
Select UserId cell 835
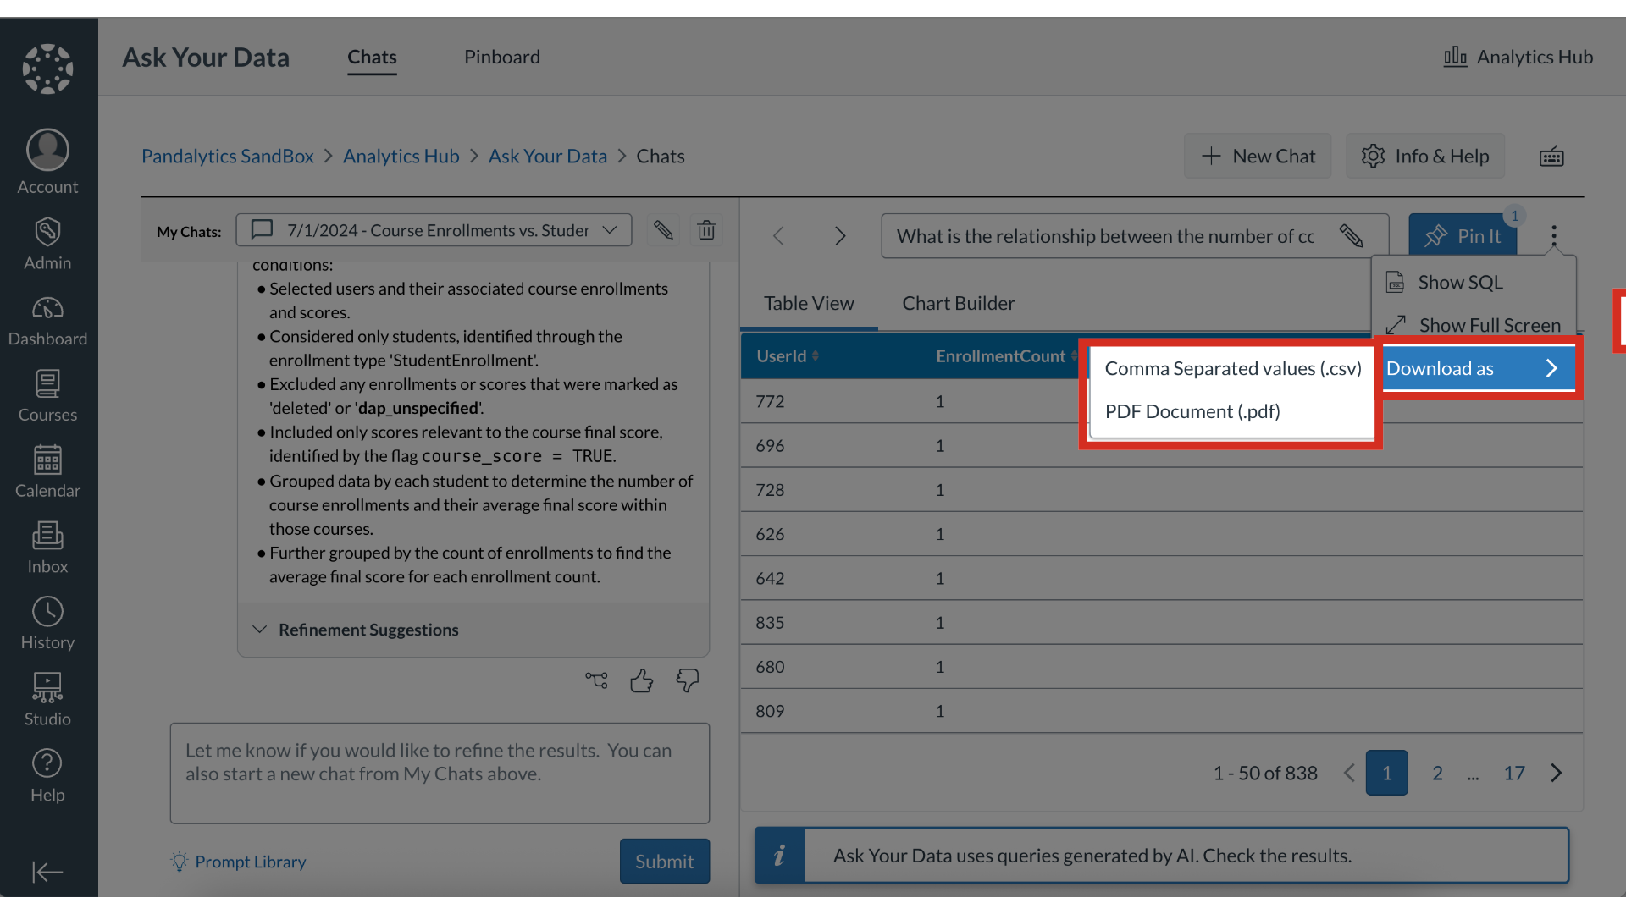pyautogui.click(x=770, y=622)
